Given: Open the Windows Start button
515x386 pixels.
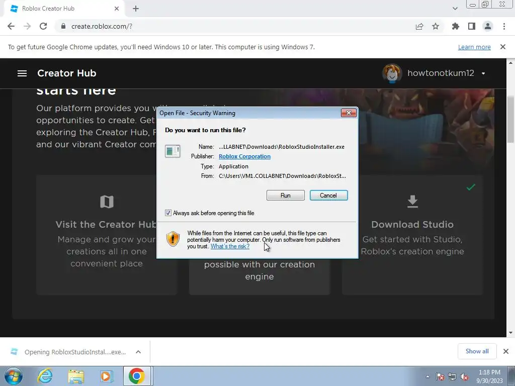Looking at the screenshot, I should [14, 376].
